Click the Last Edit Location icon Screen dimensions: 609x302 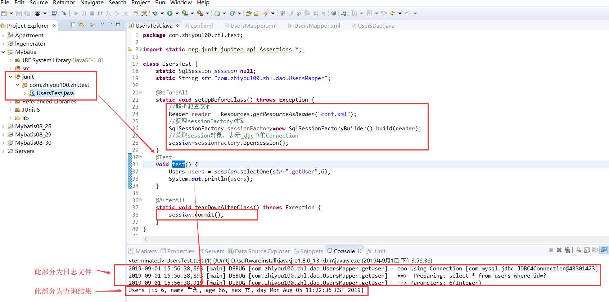point(384,13)
